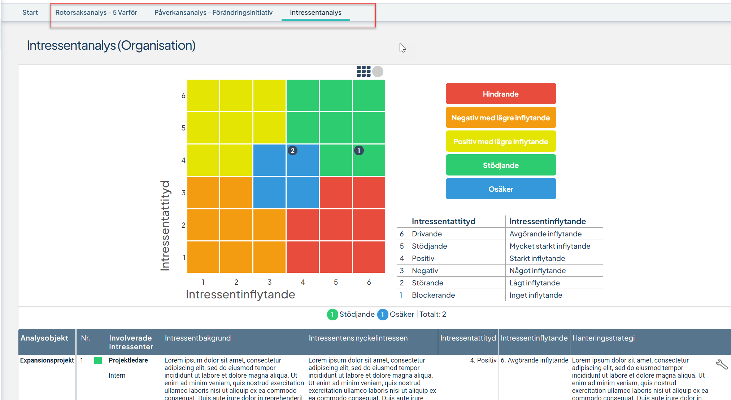Click the Hanteringsstrategi column header
The width and height of the screenshot is (731, 400).
pos(603,338)
